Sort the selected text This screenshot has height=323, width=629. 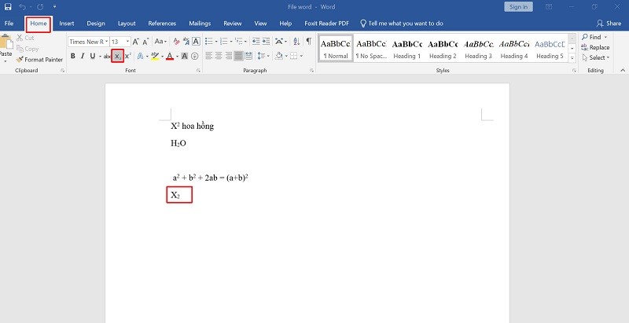[296, 42]
